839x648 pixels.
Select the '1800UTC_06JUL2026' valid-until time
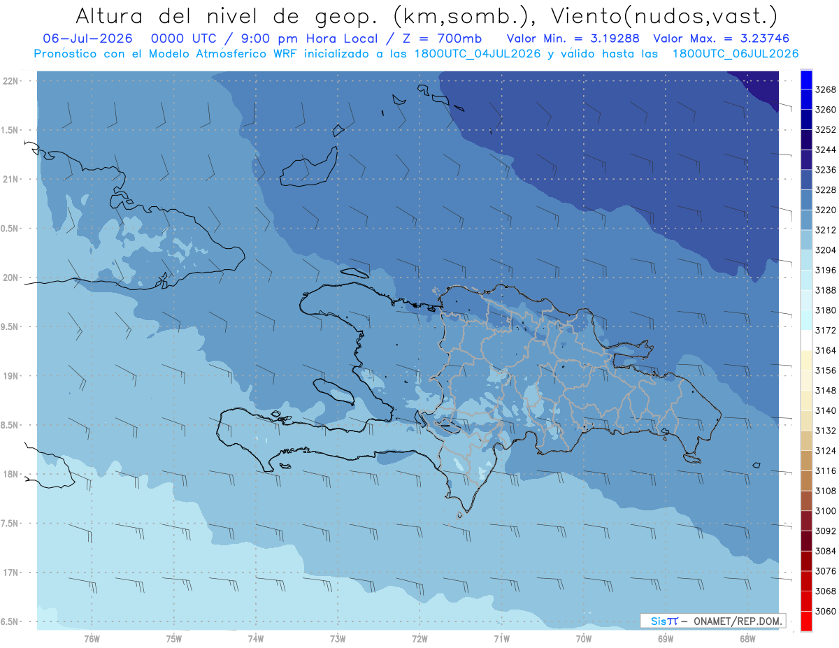pos(736,54)
